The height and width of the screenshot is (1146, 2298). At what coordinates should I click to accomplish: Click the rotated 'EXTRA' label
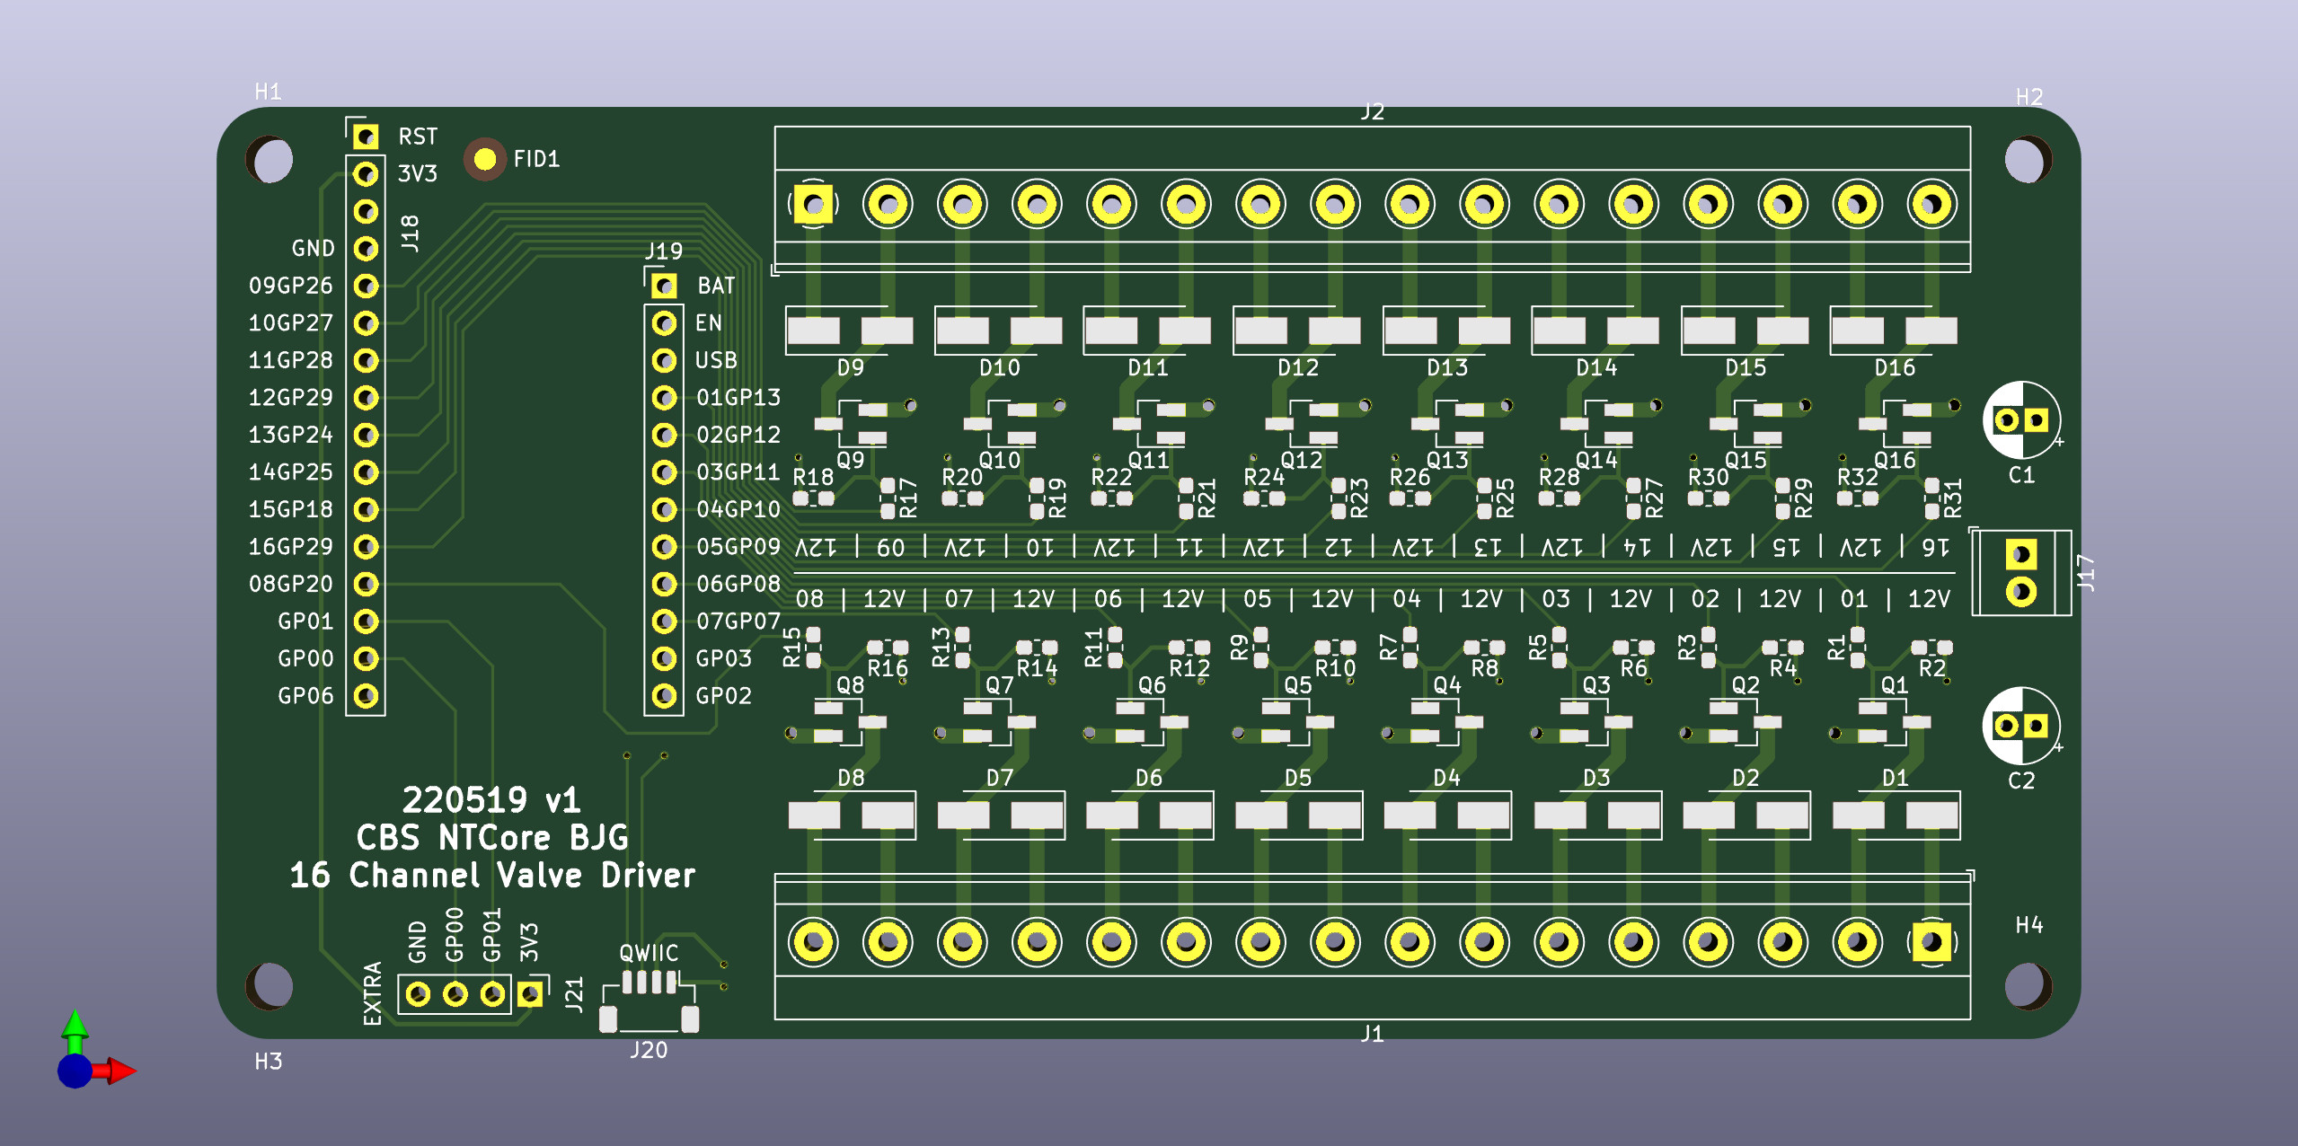[372, 992]
